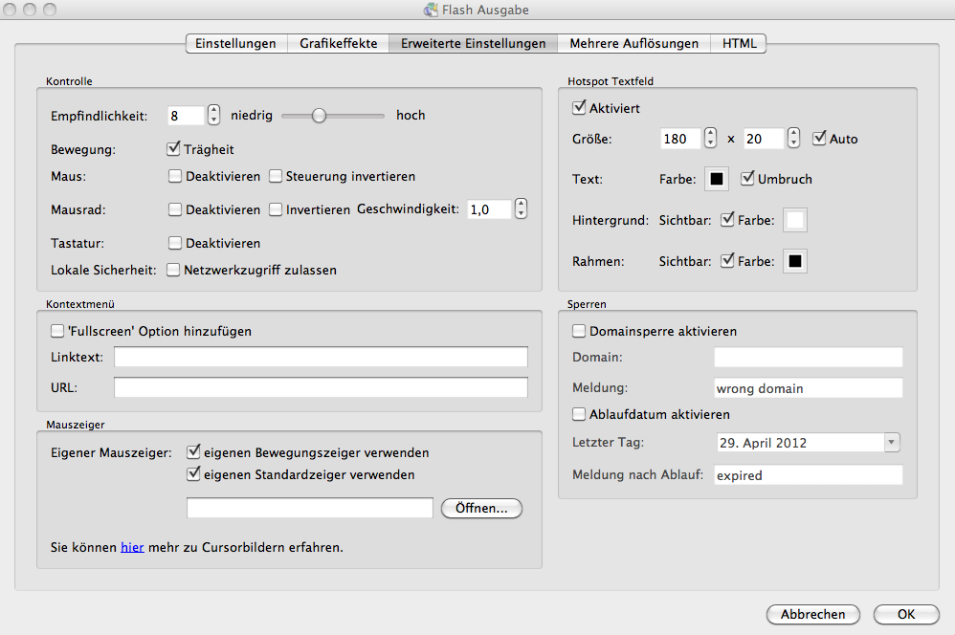Open the Hintergrund white color swatch

(794, 220)
